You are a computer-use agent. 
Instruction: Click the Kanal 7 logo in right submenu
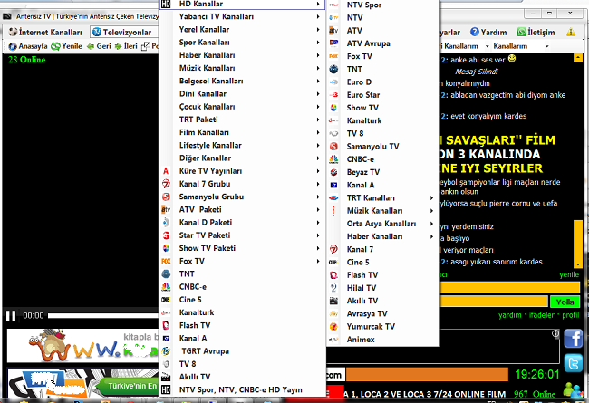coord(333,249)
